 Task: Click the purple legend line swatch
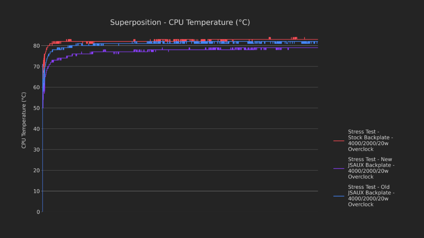coord(339,168)
